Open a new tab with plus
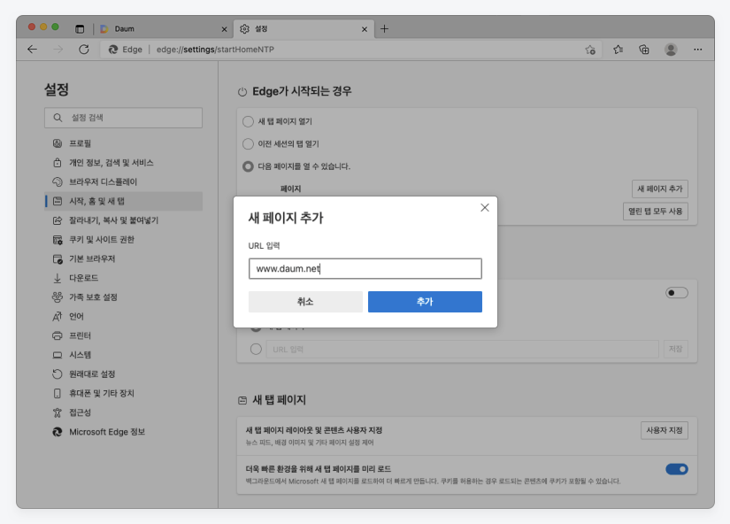The image size is (730, 524). point(384,29)
